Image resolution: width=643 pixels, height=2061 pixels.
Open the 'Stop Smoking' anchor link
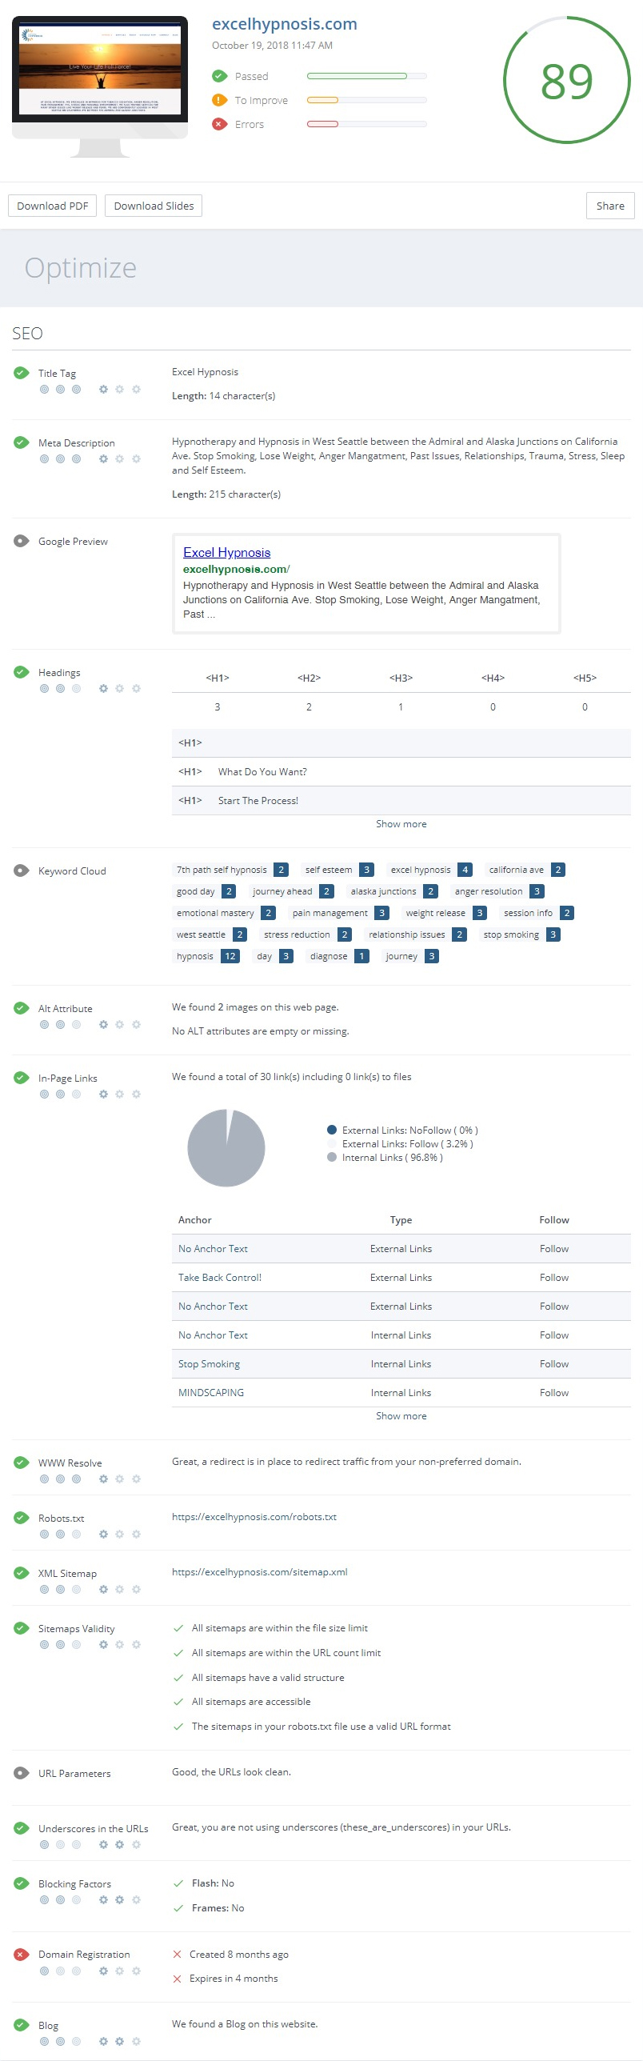click(209, 1363)
